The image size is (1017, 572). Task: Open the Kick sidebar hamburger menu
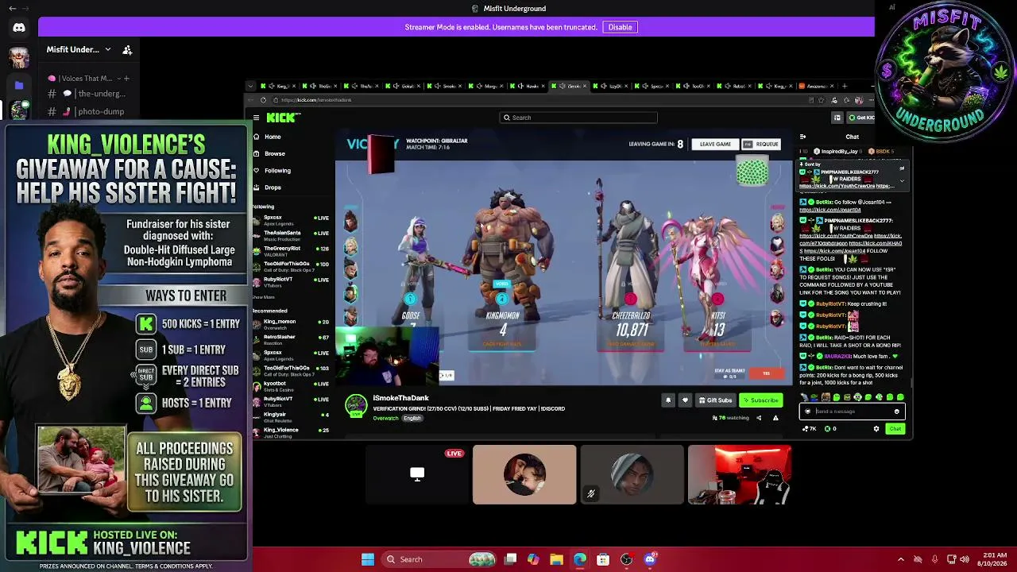coord(256,118)
